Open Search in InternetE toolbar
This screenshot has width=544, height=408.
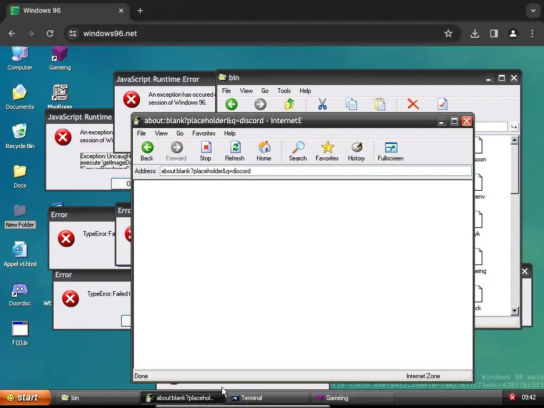click(298, 151)
